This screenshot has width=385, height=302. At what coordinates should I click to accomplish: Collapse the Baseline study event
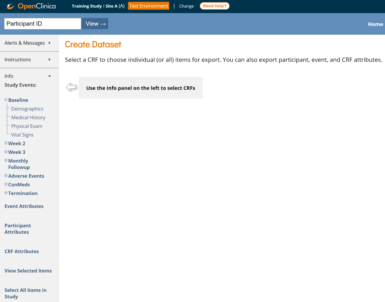(x=6, y=100)
